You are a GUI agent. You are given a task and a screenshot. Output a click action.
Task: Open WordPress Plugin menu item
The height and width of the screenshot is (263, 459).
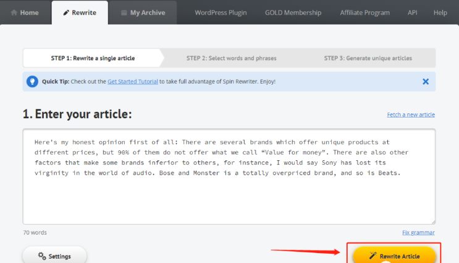tap(221, 12)
